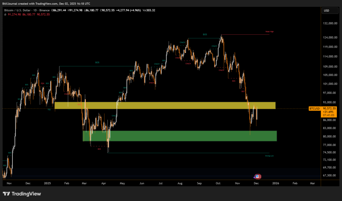Viewport: 342px width, 201px height.
Task: Click the 2026 date on time axis
Action: [x=276, y=183]
